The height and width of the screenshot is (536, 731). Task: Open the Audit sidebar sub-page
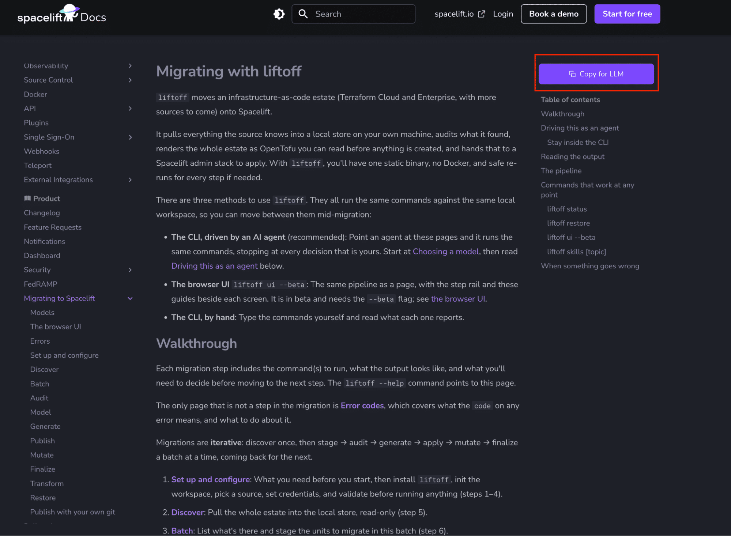pos(39,398)
